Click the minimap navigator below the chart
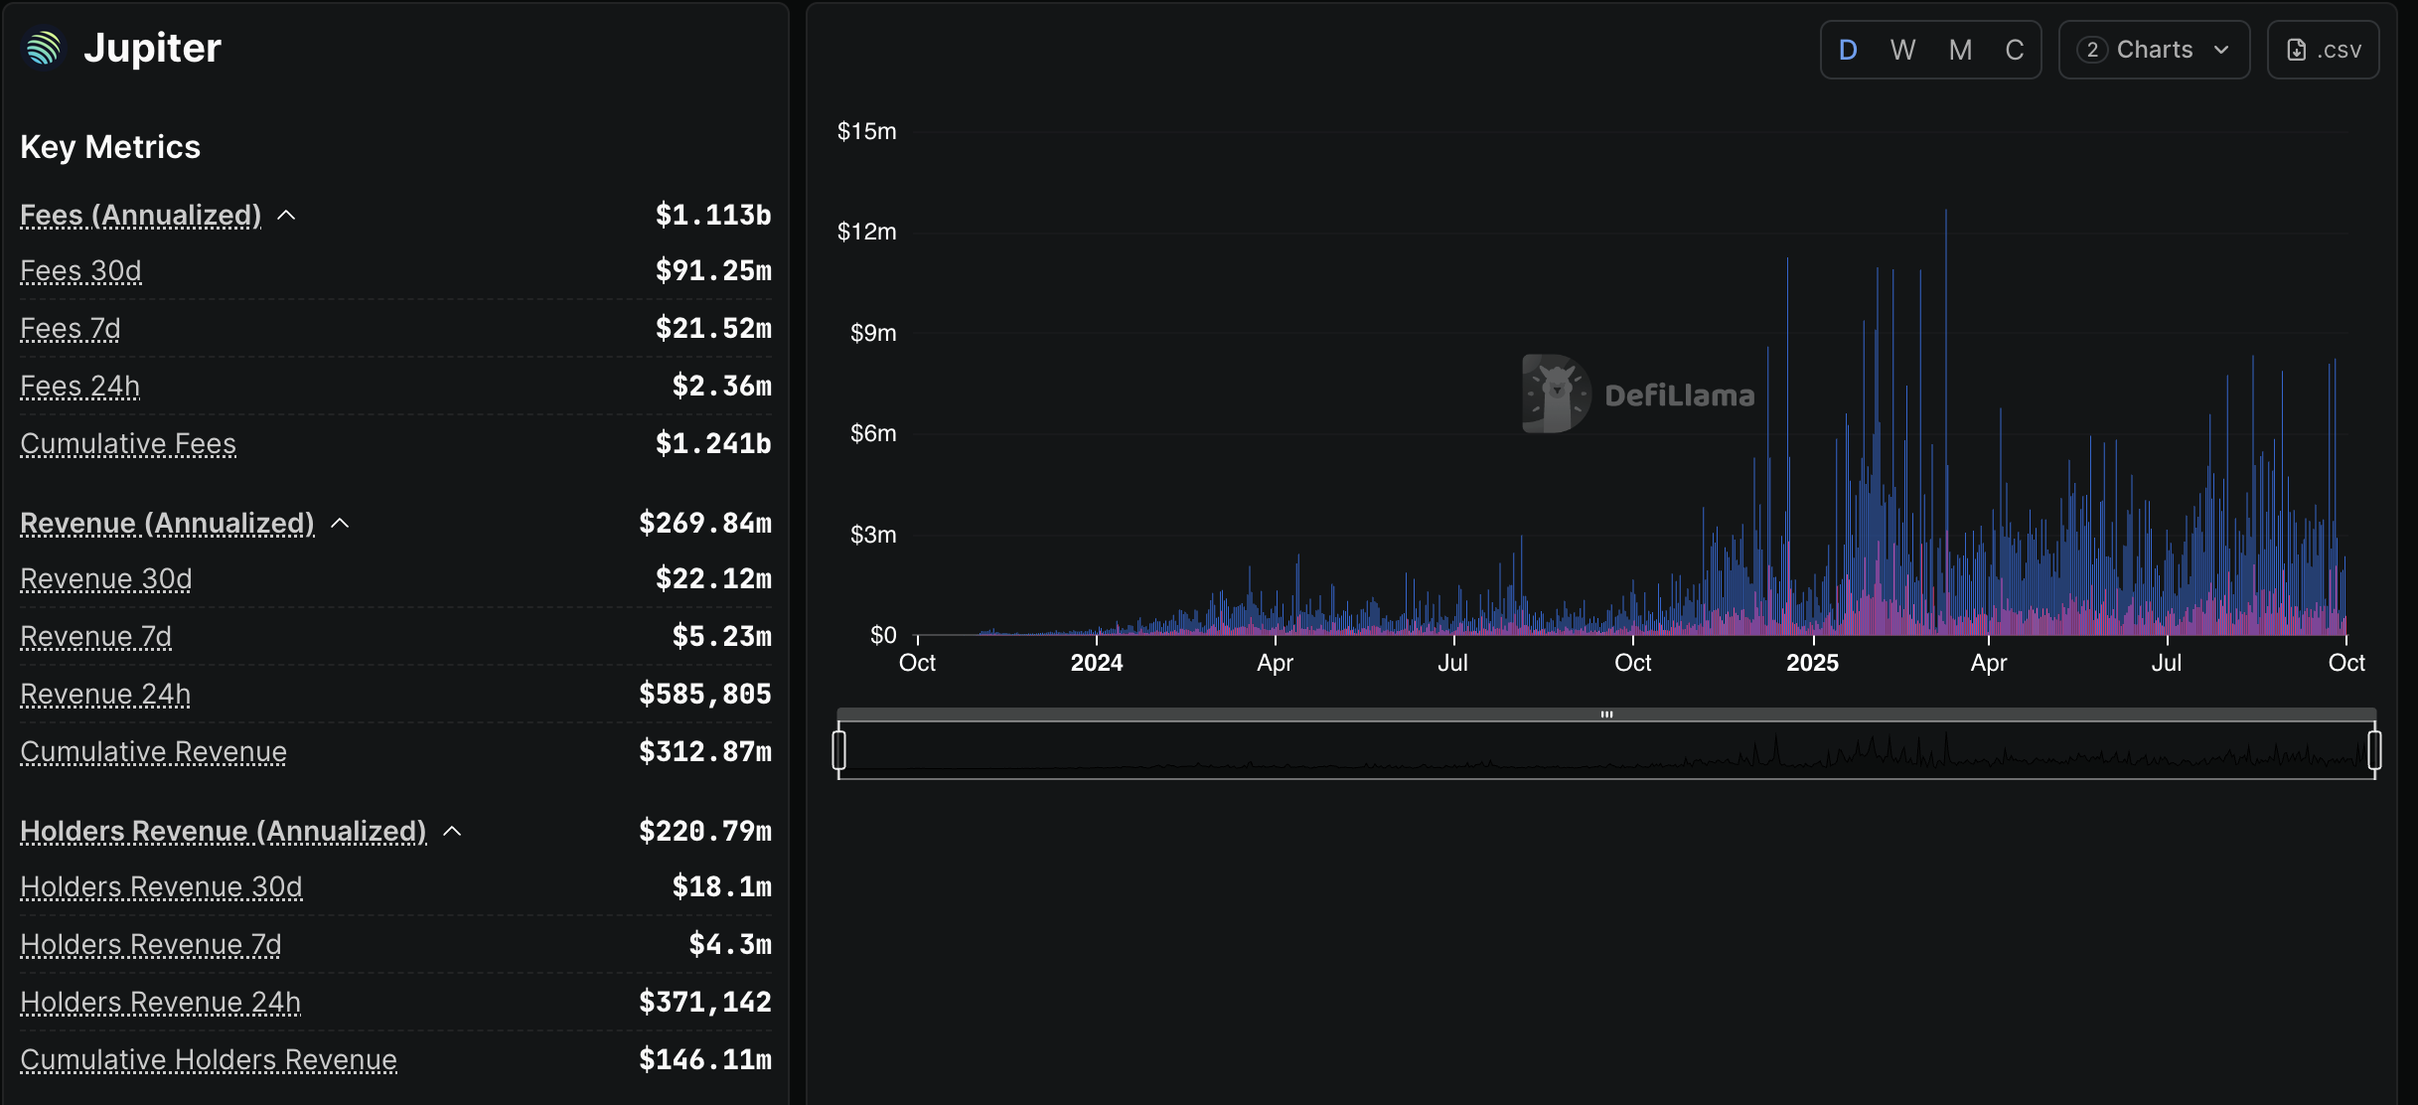The width and height of the screenshot is (2418, 1105). pos(1607,750)
